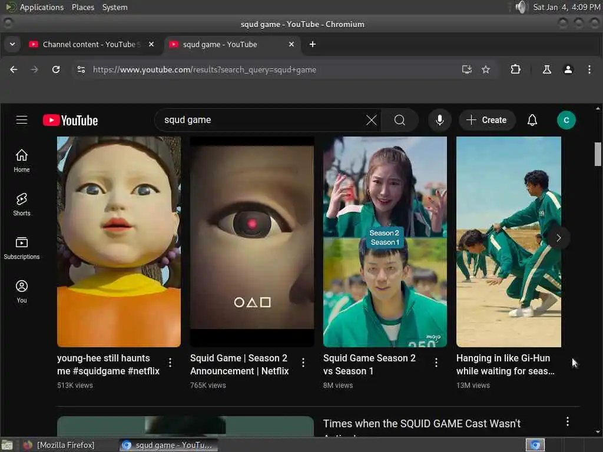Clear the search box with X

click(371, 120)
